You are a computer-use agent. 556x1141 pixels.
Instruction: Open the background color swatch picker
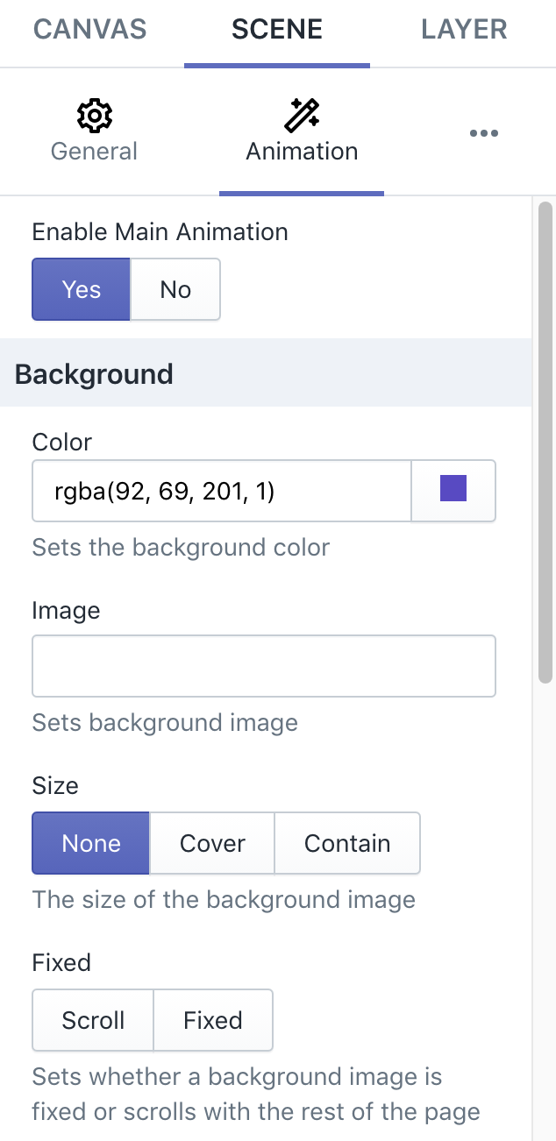point(453,491)
